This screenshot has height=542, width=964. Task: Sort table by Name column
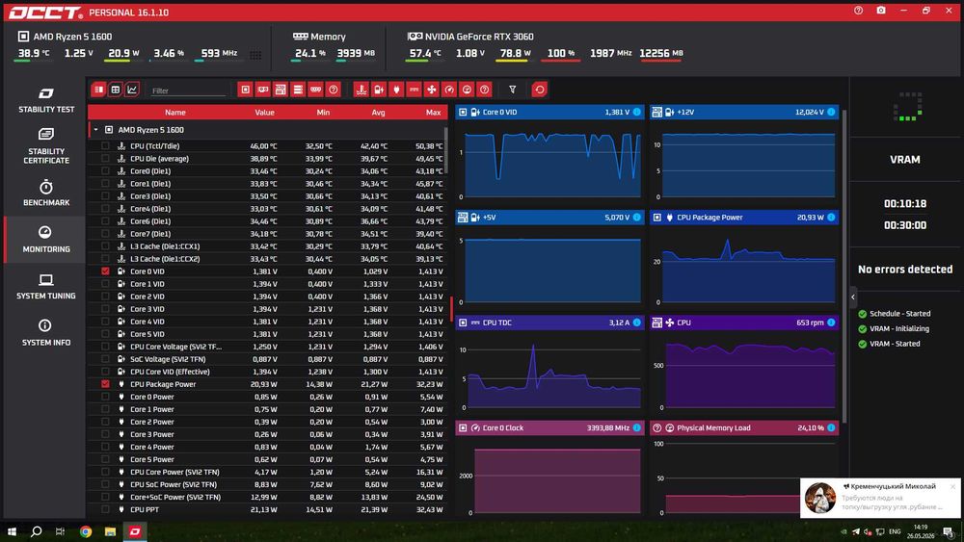[x=175, y=113]
